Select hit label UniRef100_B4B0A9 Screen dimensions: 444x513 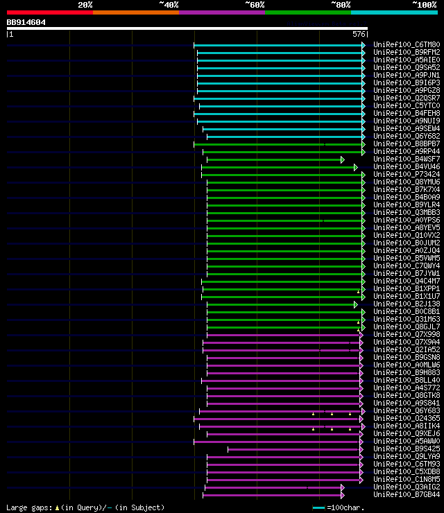407,197
